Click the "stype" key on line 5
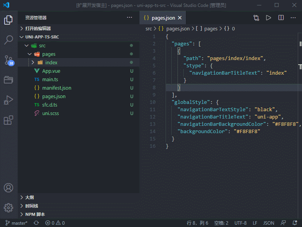This screenshot has width=302, height=227. (194, 65)
